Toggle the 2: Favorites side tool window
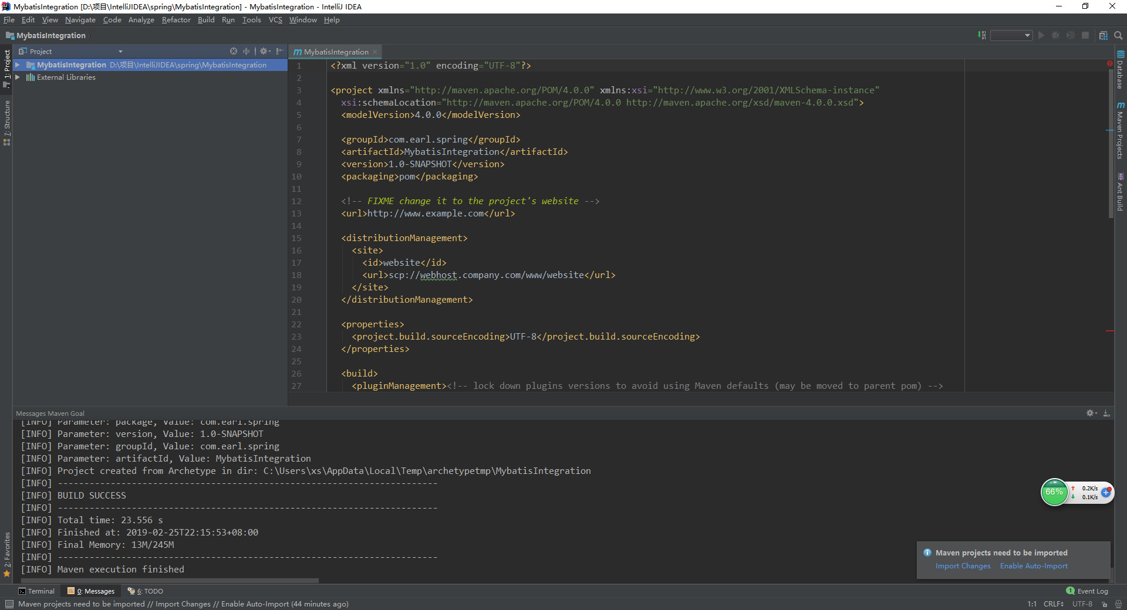Screen dimensions: 1127x610 [x=7, y=554]
